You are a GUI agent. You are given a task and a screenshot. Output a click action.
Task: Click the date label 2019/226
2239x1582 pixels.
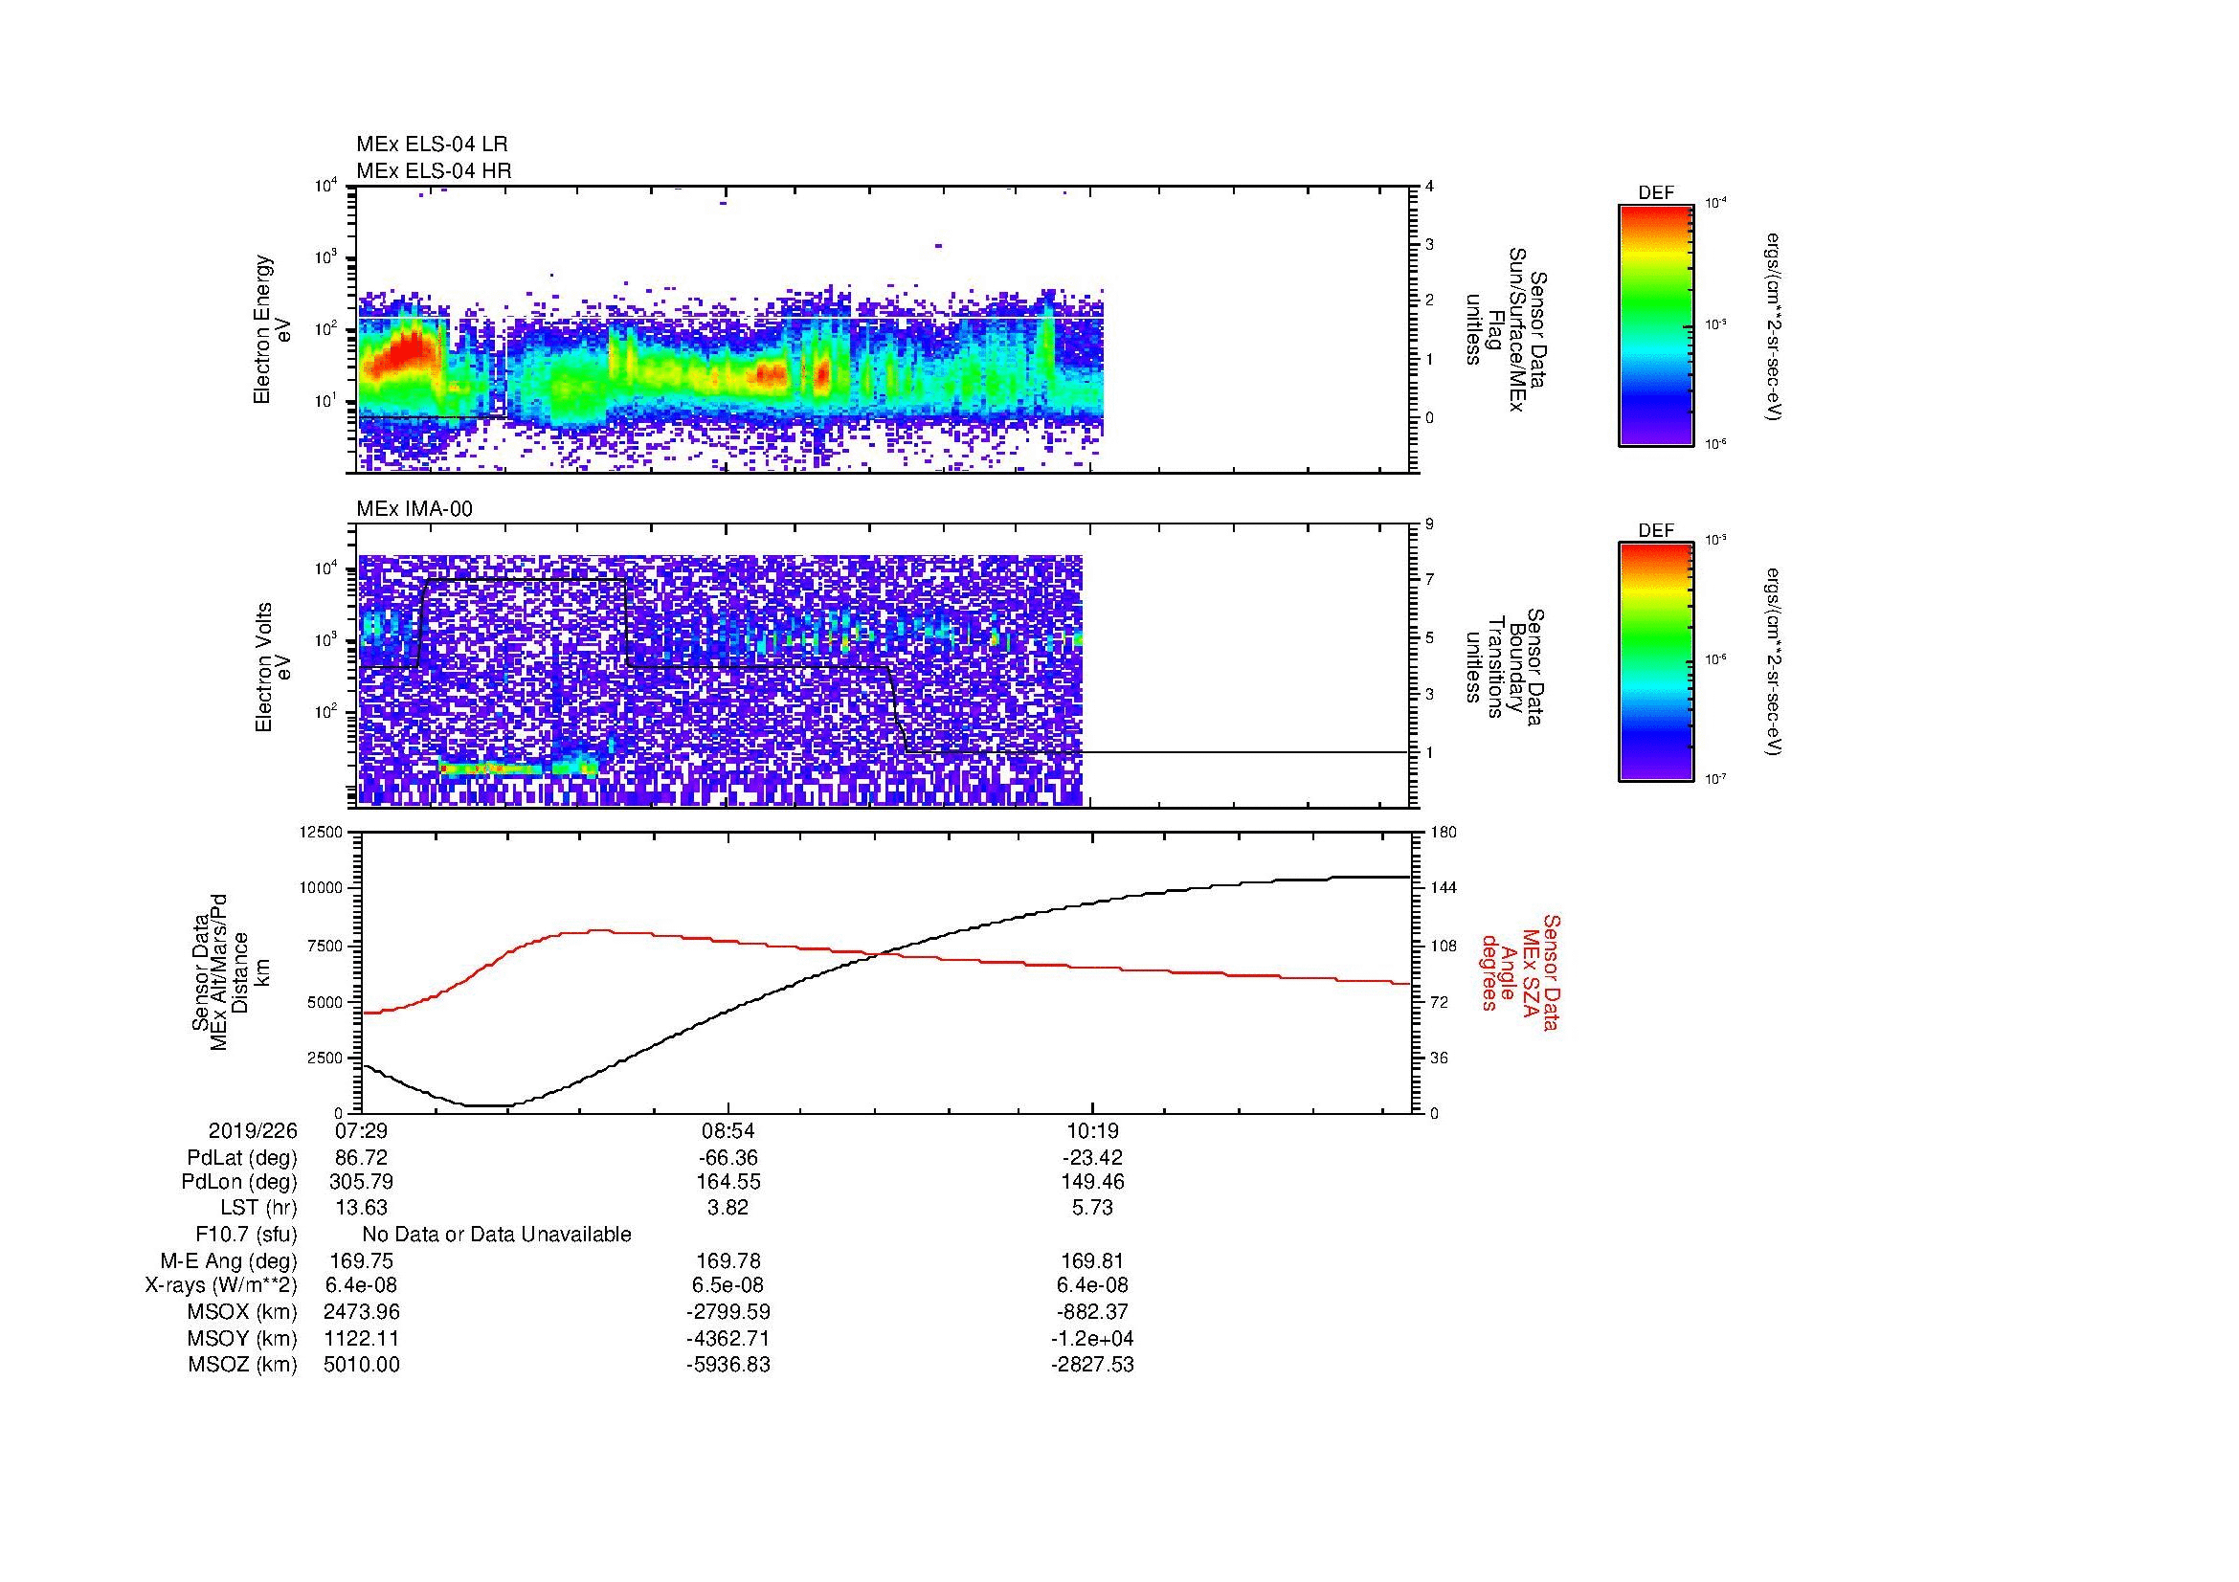(253, 1131)
